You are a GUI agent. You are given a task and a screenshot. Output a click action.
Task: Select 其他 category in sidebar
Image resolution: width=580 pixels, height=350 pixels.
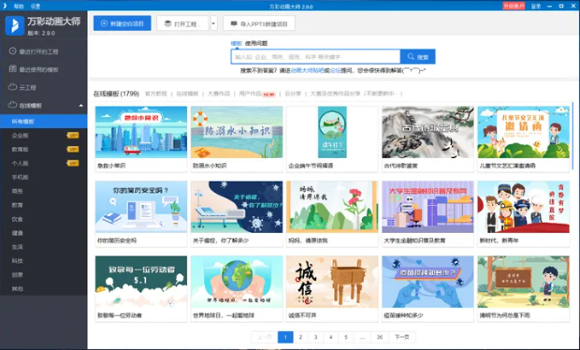(x=17, y=288)
